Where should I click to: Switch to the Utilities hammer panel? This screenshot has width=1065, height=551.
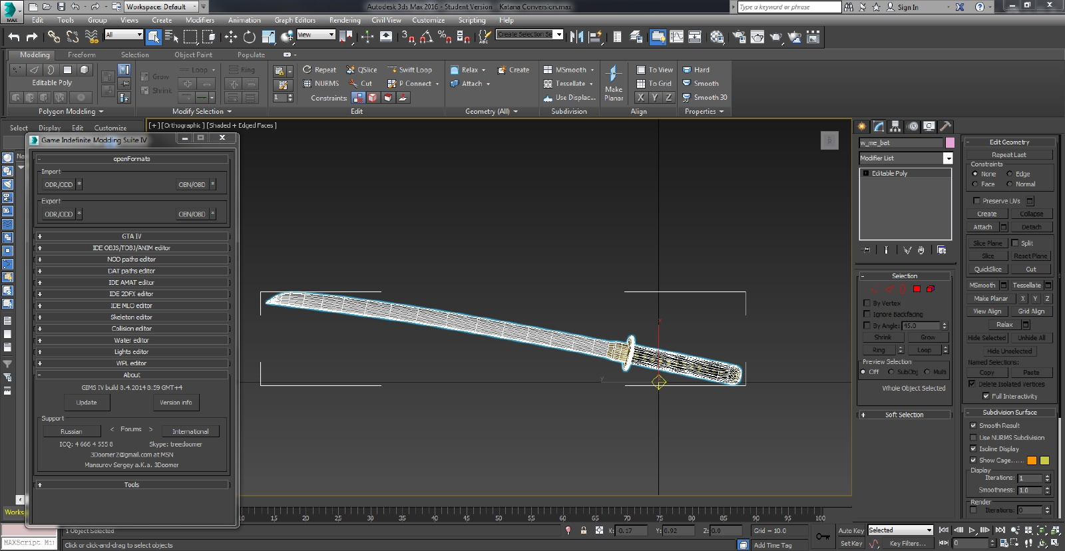(945, 126)
